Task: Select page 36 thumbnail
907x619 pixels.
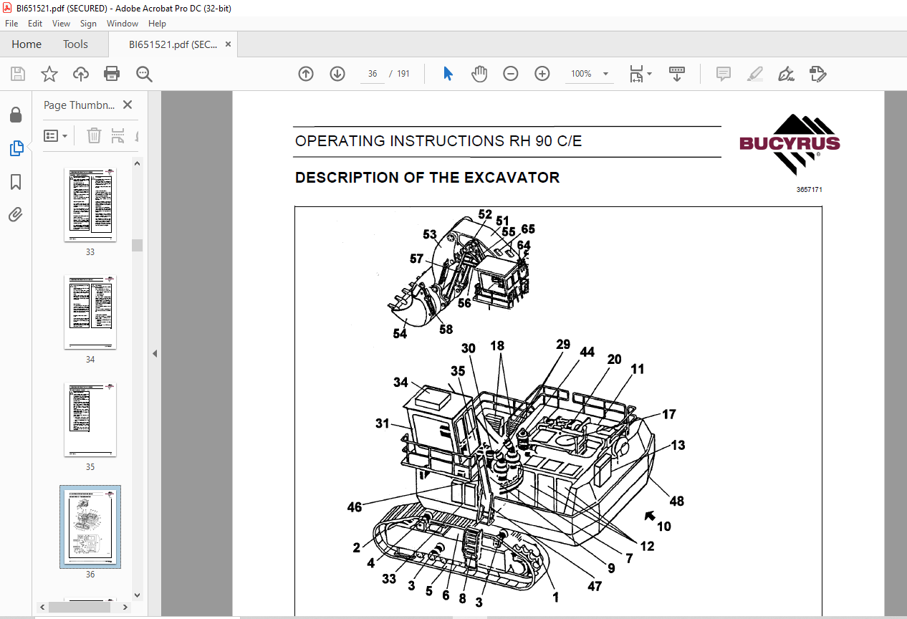Action: coord(90,527)
